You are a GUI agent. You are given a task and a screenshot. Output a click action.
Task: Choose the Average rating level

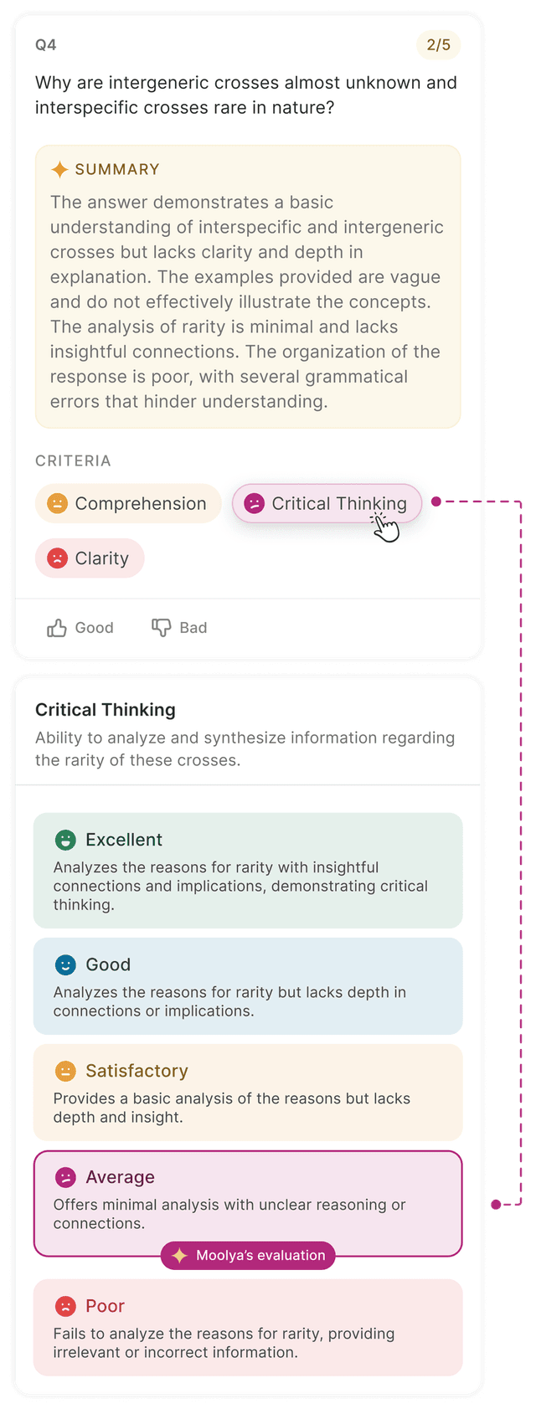pos(248,1199)
